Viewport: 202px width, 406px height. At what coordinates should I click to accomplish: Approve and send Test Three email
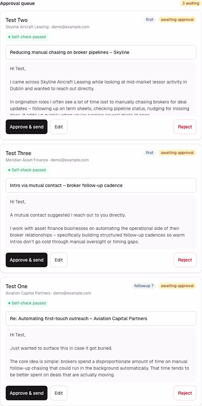pyautogui.click(x=27, y=260)
